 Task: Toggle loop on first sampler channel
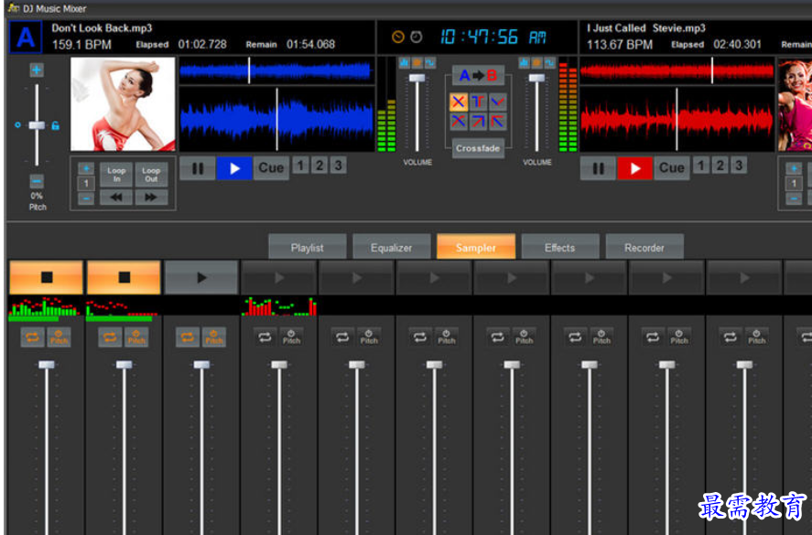(x=32, y=337)
